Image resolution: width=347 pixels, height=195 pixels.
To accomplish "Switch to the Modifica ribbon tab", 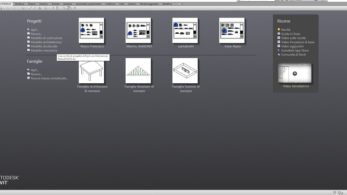I will click(167, 4).
